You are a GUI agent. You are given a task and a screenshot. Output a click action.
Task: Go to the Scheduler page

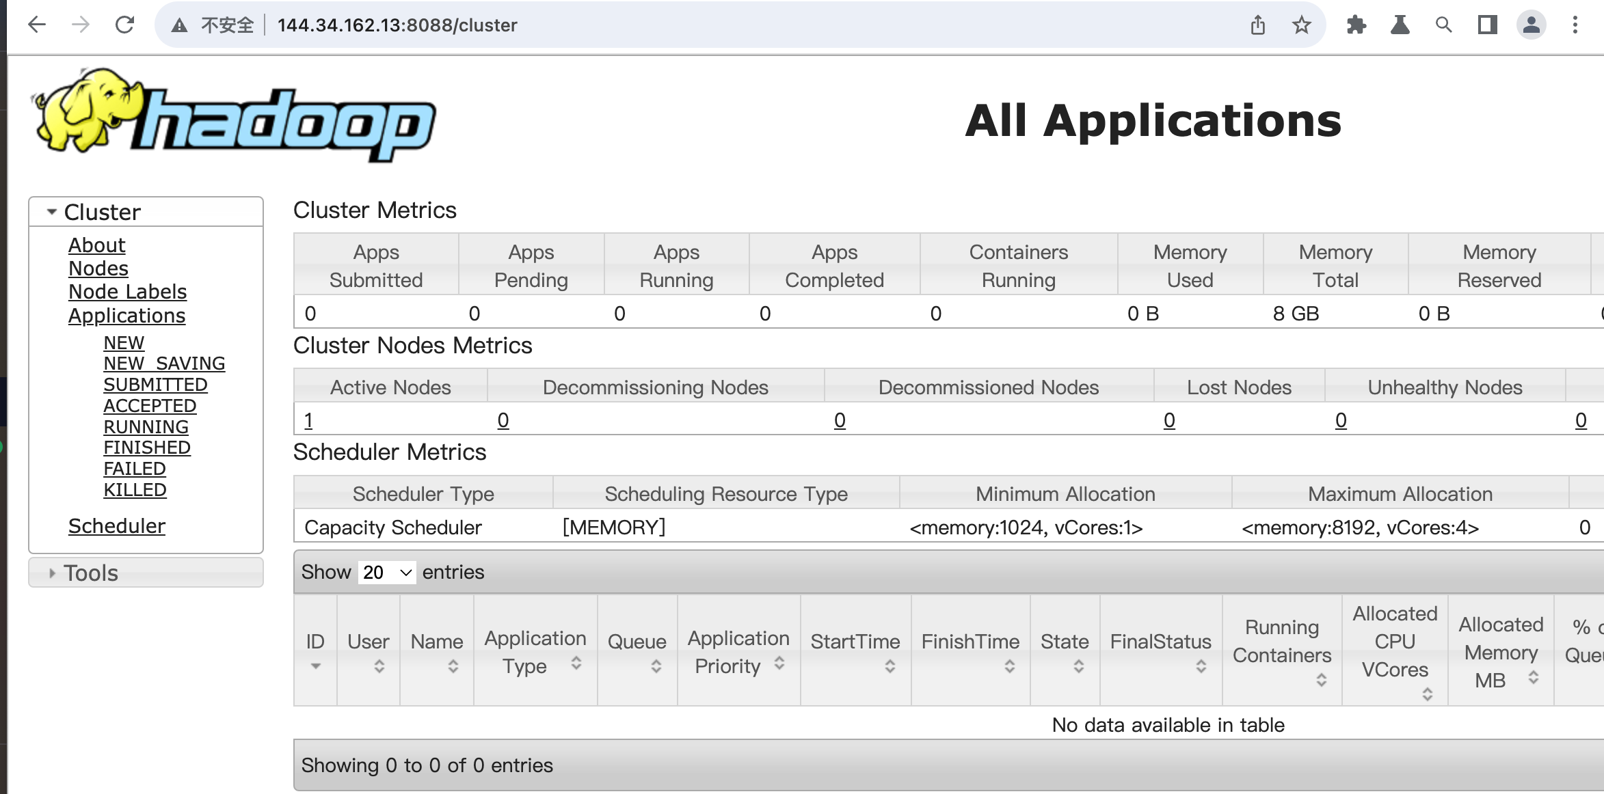click(x=116, y=525)
